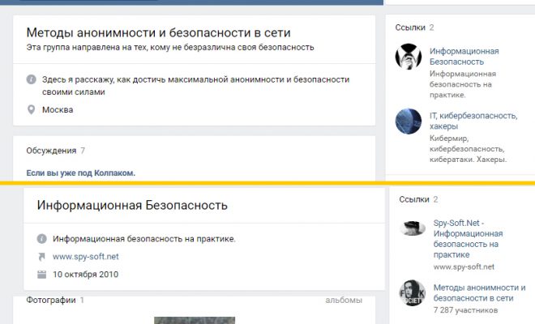Screen dimensions: 535x324
Task: Click the website link icon beside www.spy-soft.net
Action: tap(42, 257)
